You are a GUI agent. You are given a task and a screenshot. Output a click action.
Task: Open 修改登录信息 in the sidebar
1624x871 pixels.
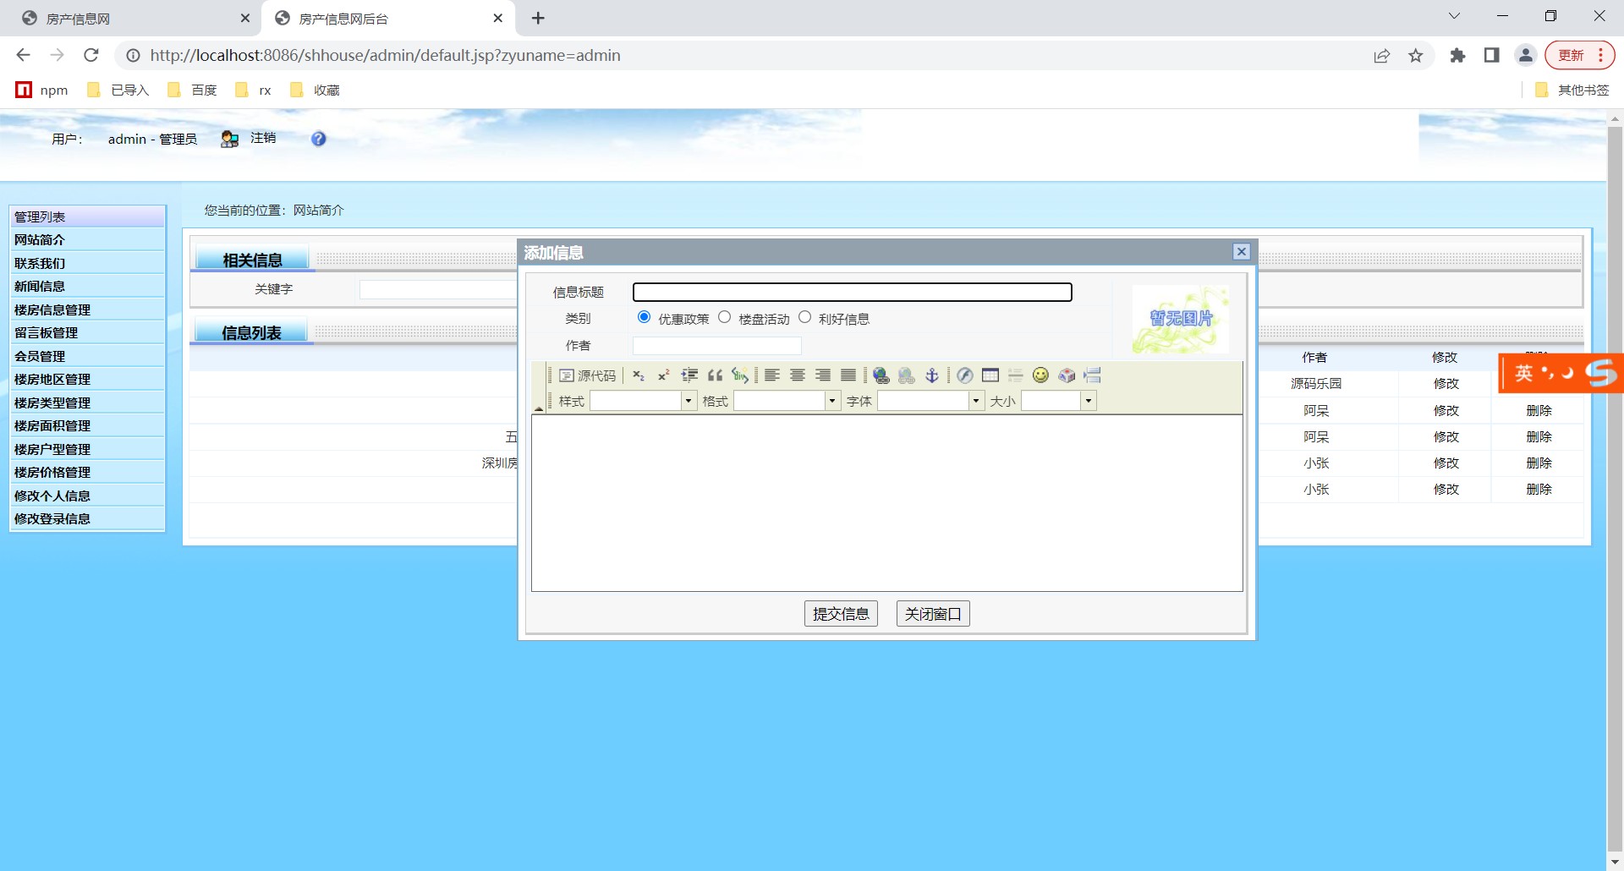click(x=87, y=519)
